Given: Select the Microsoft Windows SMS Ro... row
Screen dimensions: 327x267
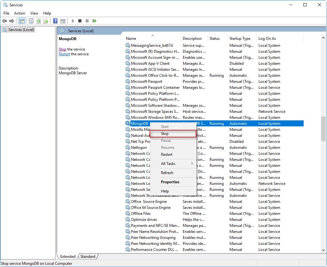Looking at the screenshot, I should (214, 117).
